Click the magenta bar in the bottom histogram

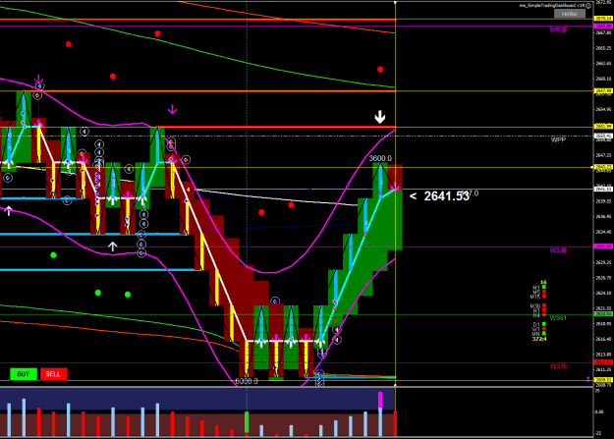click(x=380, y=400)
